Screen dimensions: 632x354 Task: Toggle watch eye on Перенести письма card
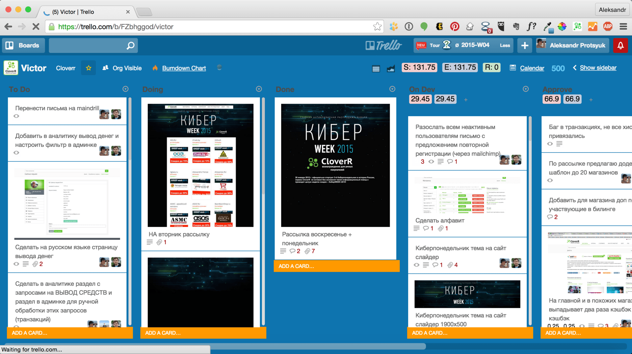click(16, 116)
